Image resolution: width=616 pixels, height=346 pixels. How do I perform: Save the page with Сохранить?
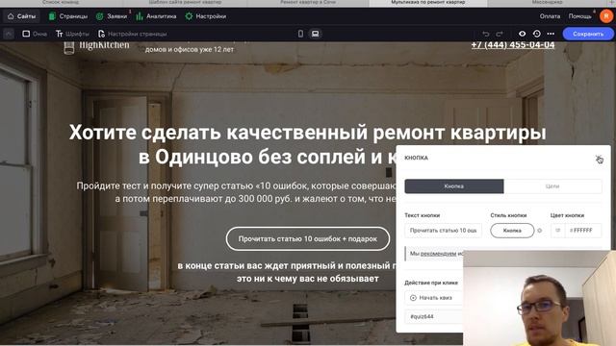pyautogui.click(x=588, y=34)
